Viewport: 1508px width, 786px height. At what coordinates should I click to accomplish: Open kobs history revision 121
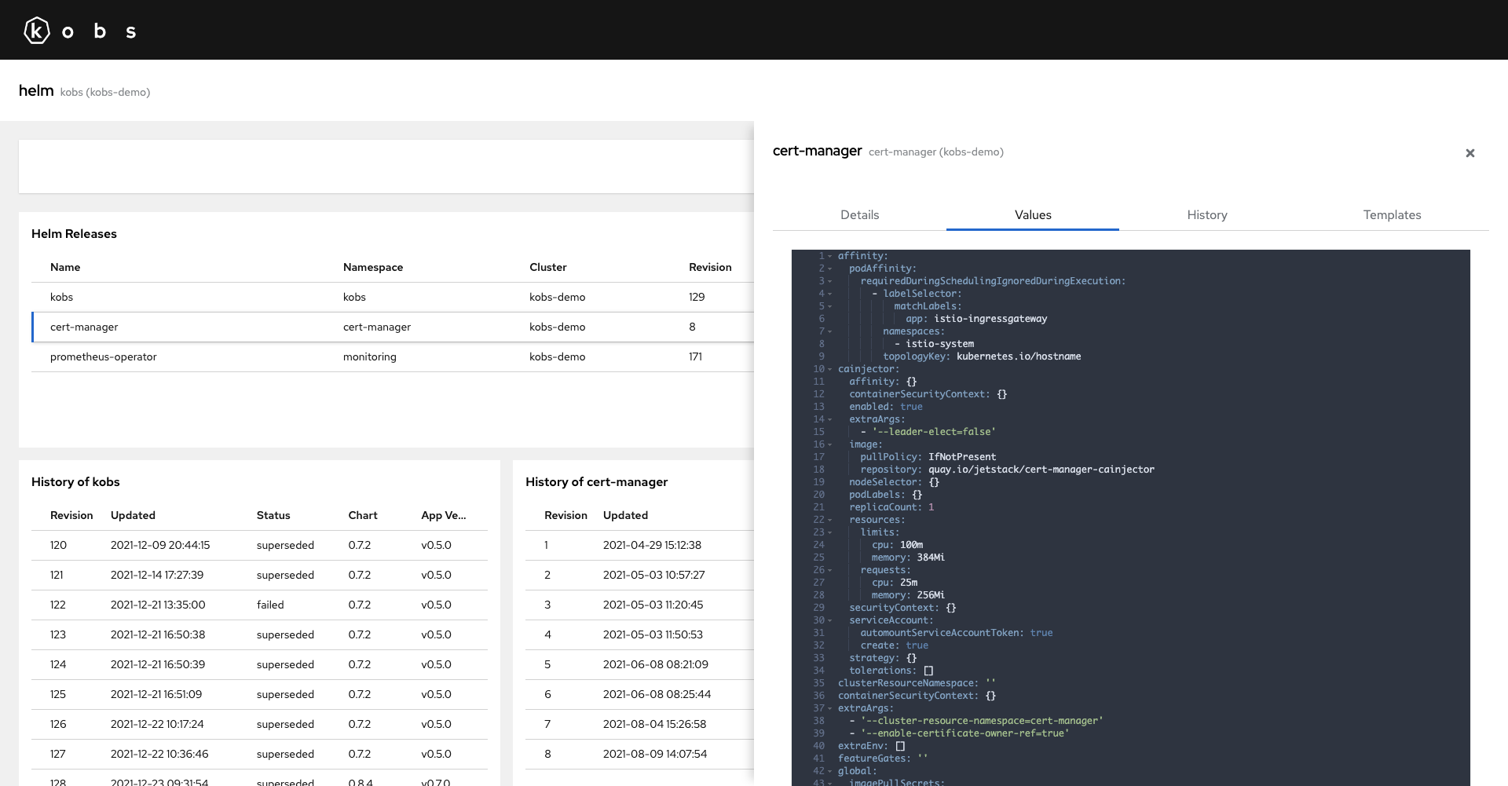point(259,576)
